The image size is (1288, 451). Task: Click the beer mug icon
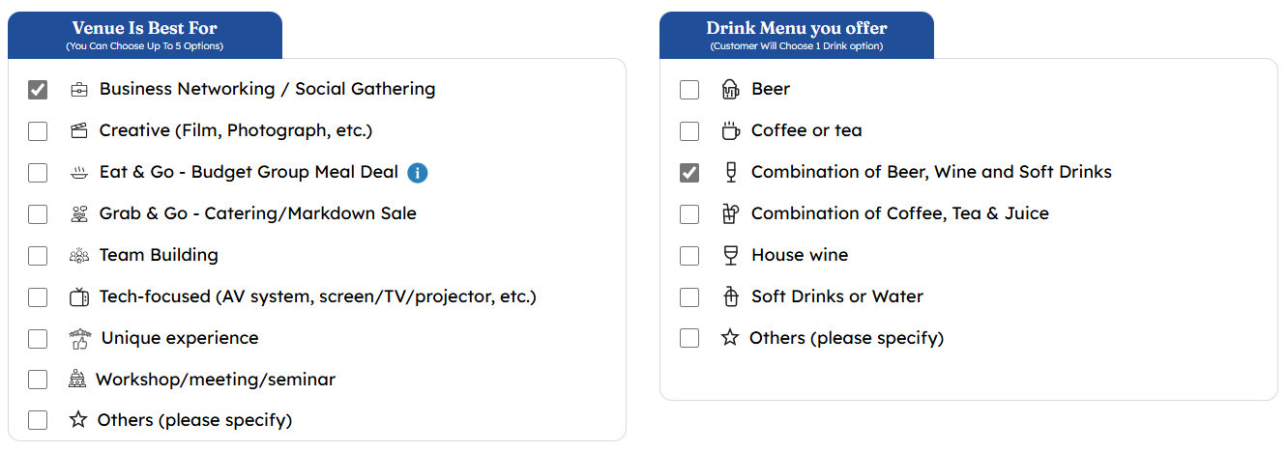tap(731, 89)
